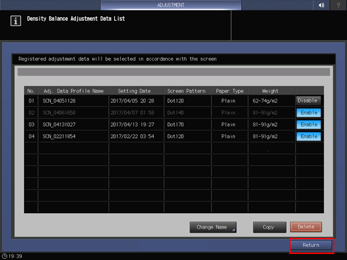This screenshot has height=260, width=347.
Task: Click setting date 2017/04/07 01:58
Action: coord(132,113)
